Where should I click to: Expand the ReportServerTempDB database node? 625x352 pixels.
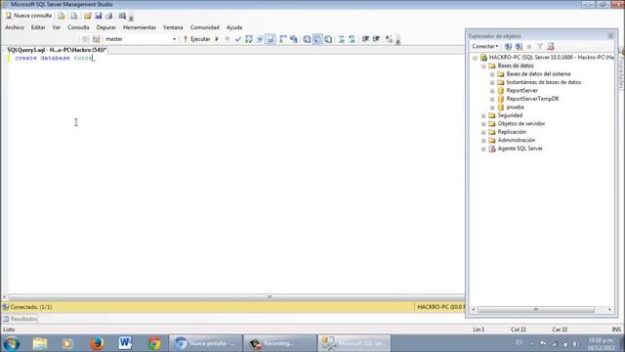pyautogui.click(x=492, y=99)
